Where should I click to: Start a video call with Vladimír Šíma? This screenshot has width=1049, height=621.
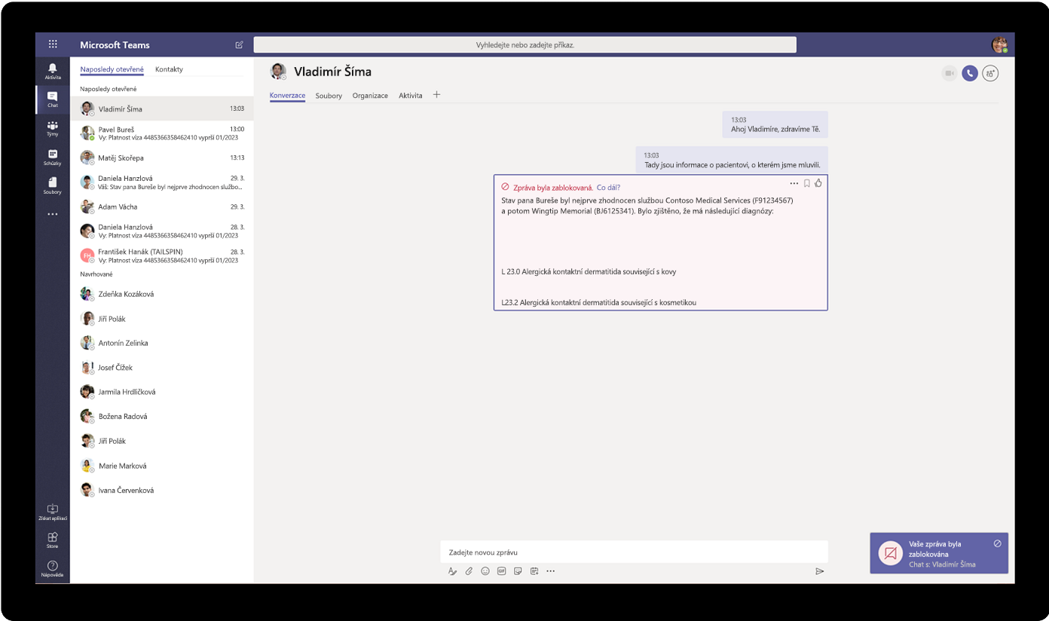pyautogui.click(x=950, y=73)
